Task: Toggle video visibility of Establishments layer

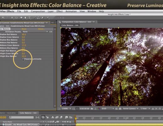Action: pyautogui.click(x=63, y=125)
